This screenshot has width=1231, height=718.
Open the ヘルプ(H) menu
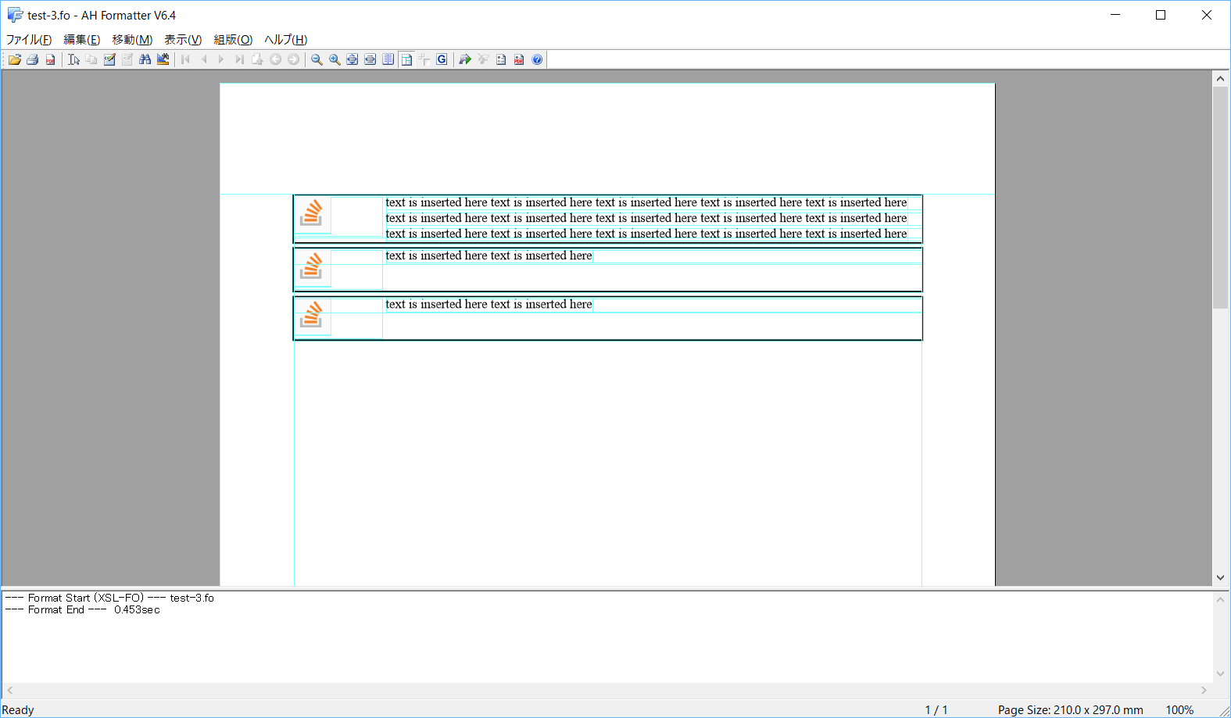[x=286, y=40]
